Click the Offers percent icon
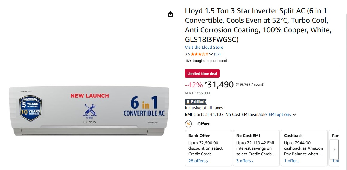 pyautogui.click(x=188, y=124)
